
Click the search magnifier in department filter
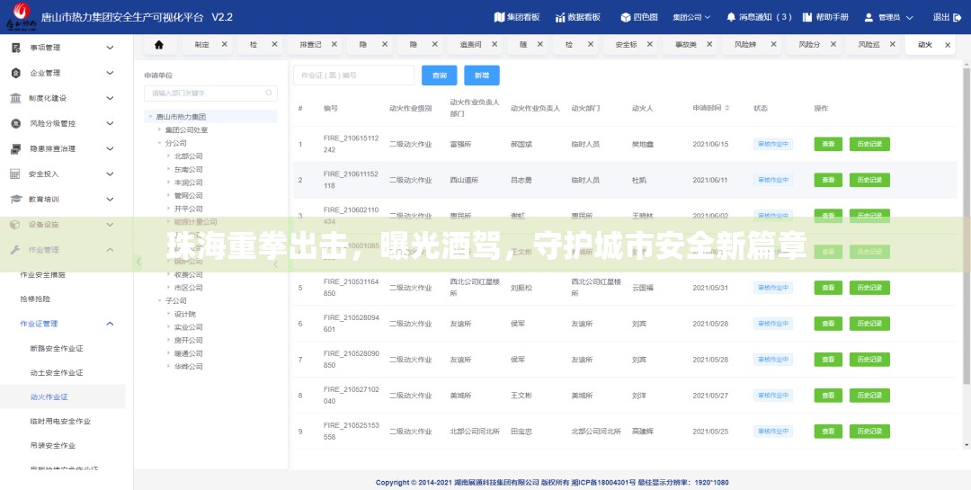269,93
